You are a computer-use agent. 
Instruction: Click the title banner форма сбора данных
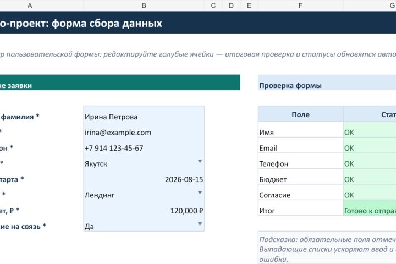(x=198, y=23)
